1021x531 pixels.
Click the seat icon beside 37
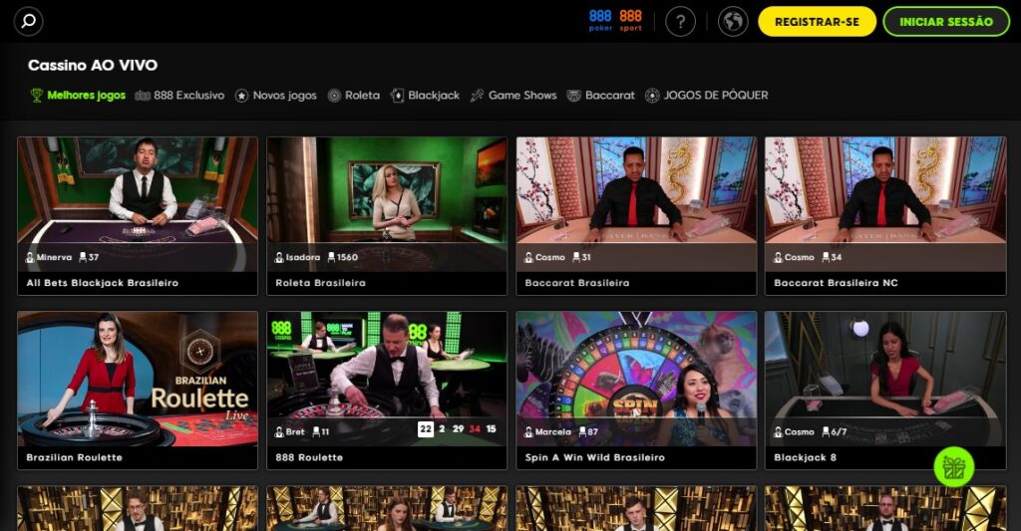83,258
